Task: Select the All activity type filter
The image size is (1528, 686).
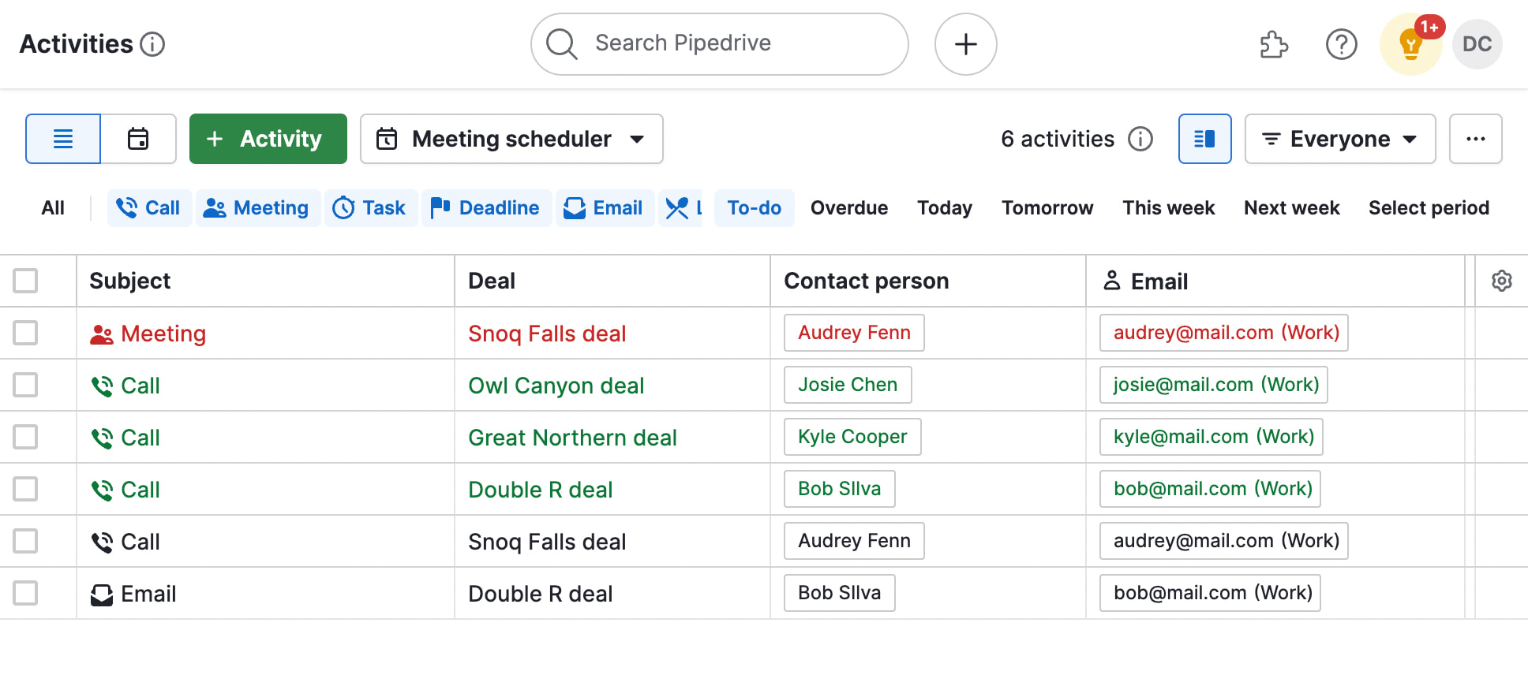Action: [53, 208]
